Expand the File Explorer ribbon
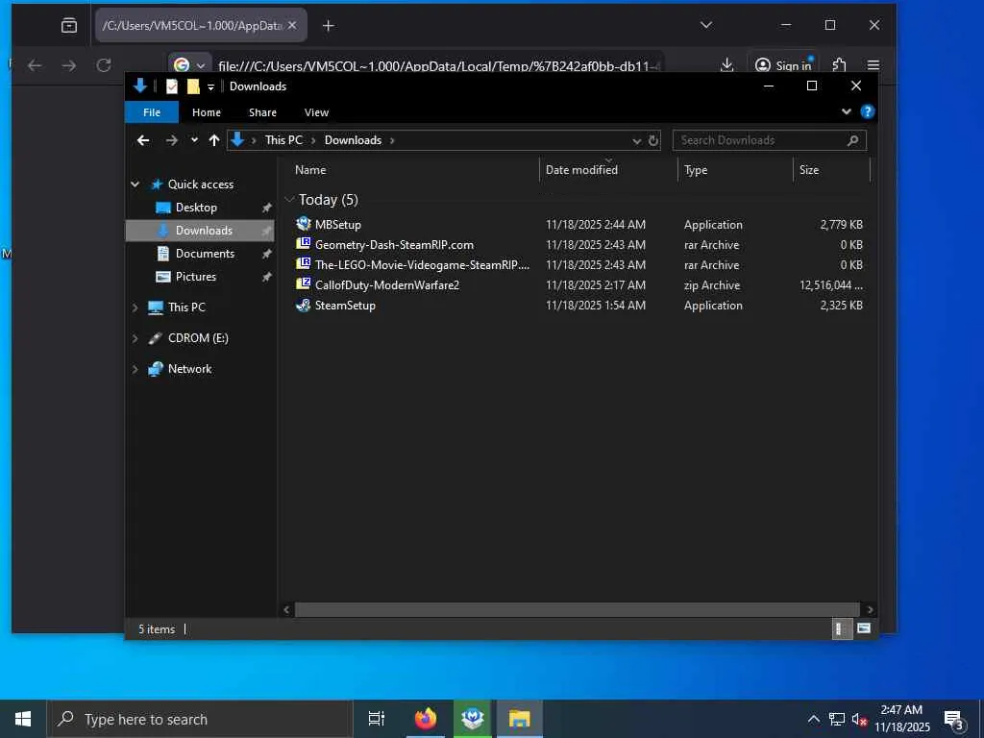Screen dimensions: 984x738 pyautogui.click(x=846, y=111)
